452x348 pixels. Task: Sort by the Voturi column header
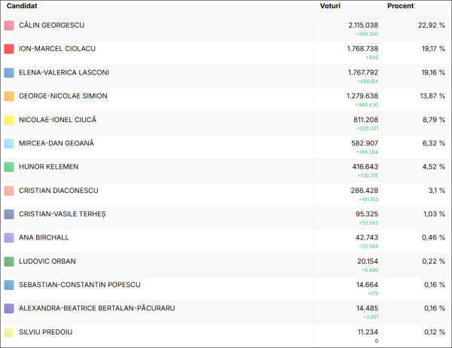(330, 6)
